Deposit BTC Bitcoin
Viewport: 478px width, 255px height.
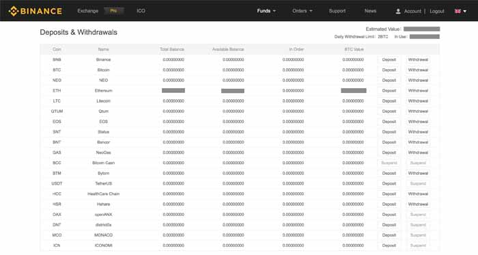[389, 70]
